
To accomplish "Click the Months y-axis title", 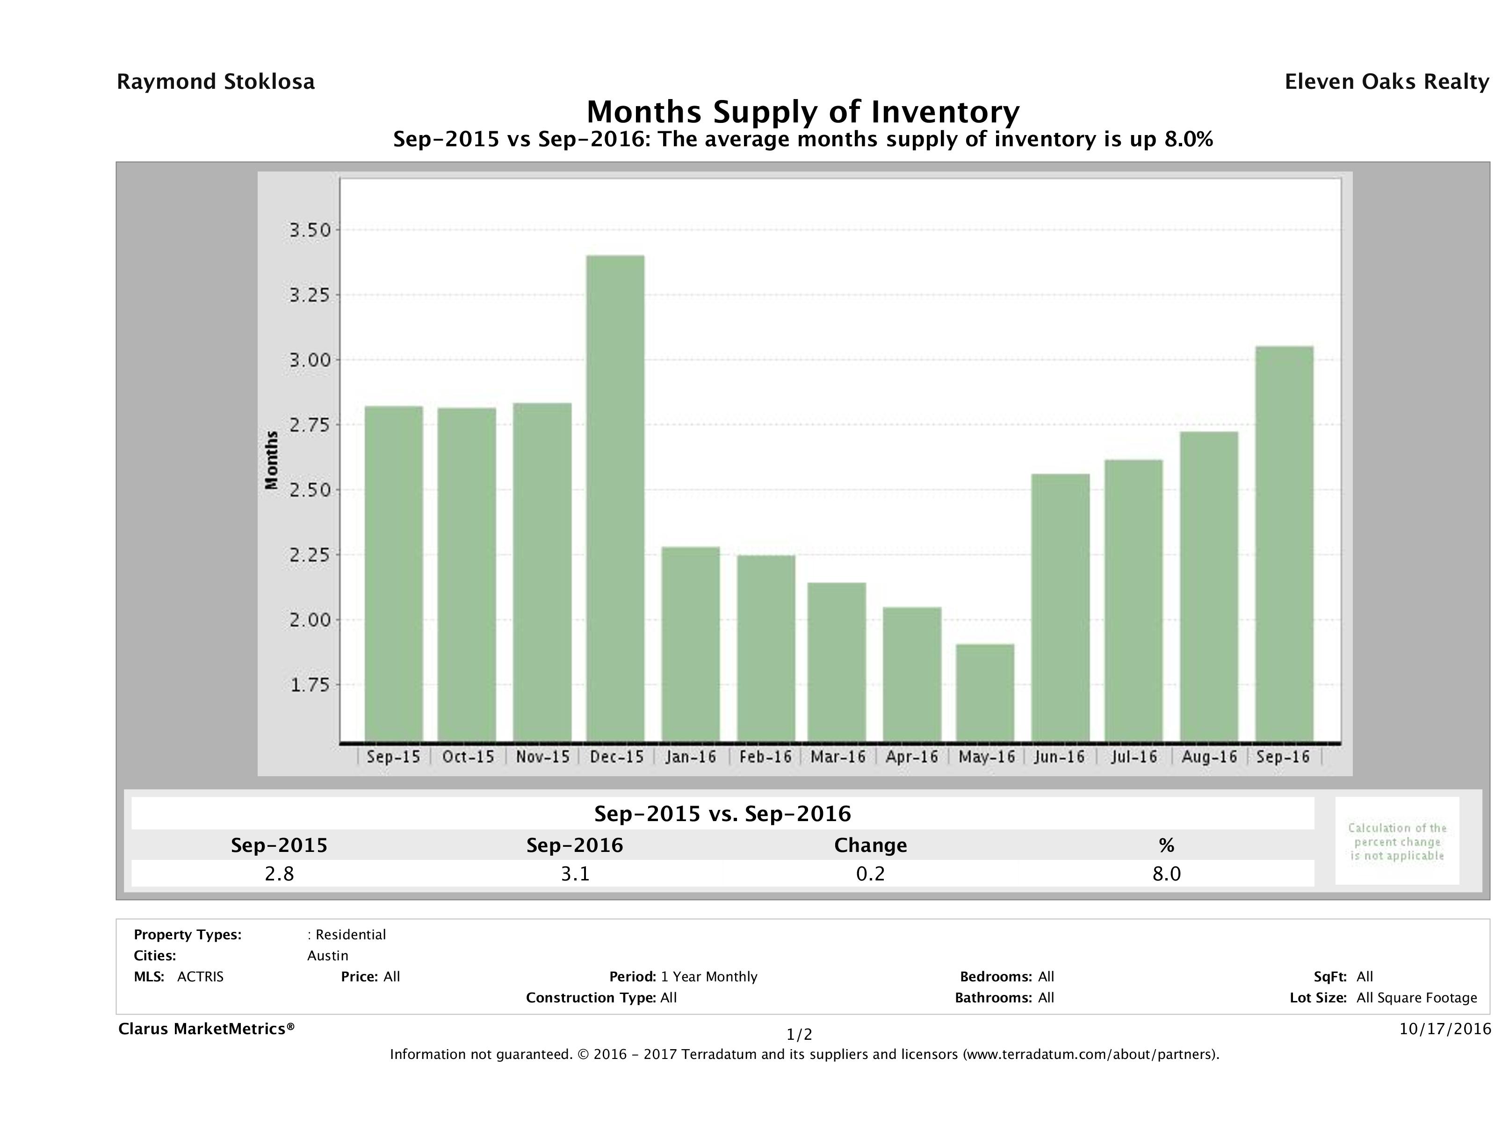I will (x=272, y=459).
